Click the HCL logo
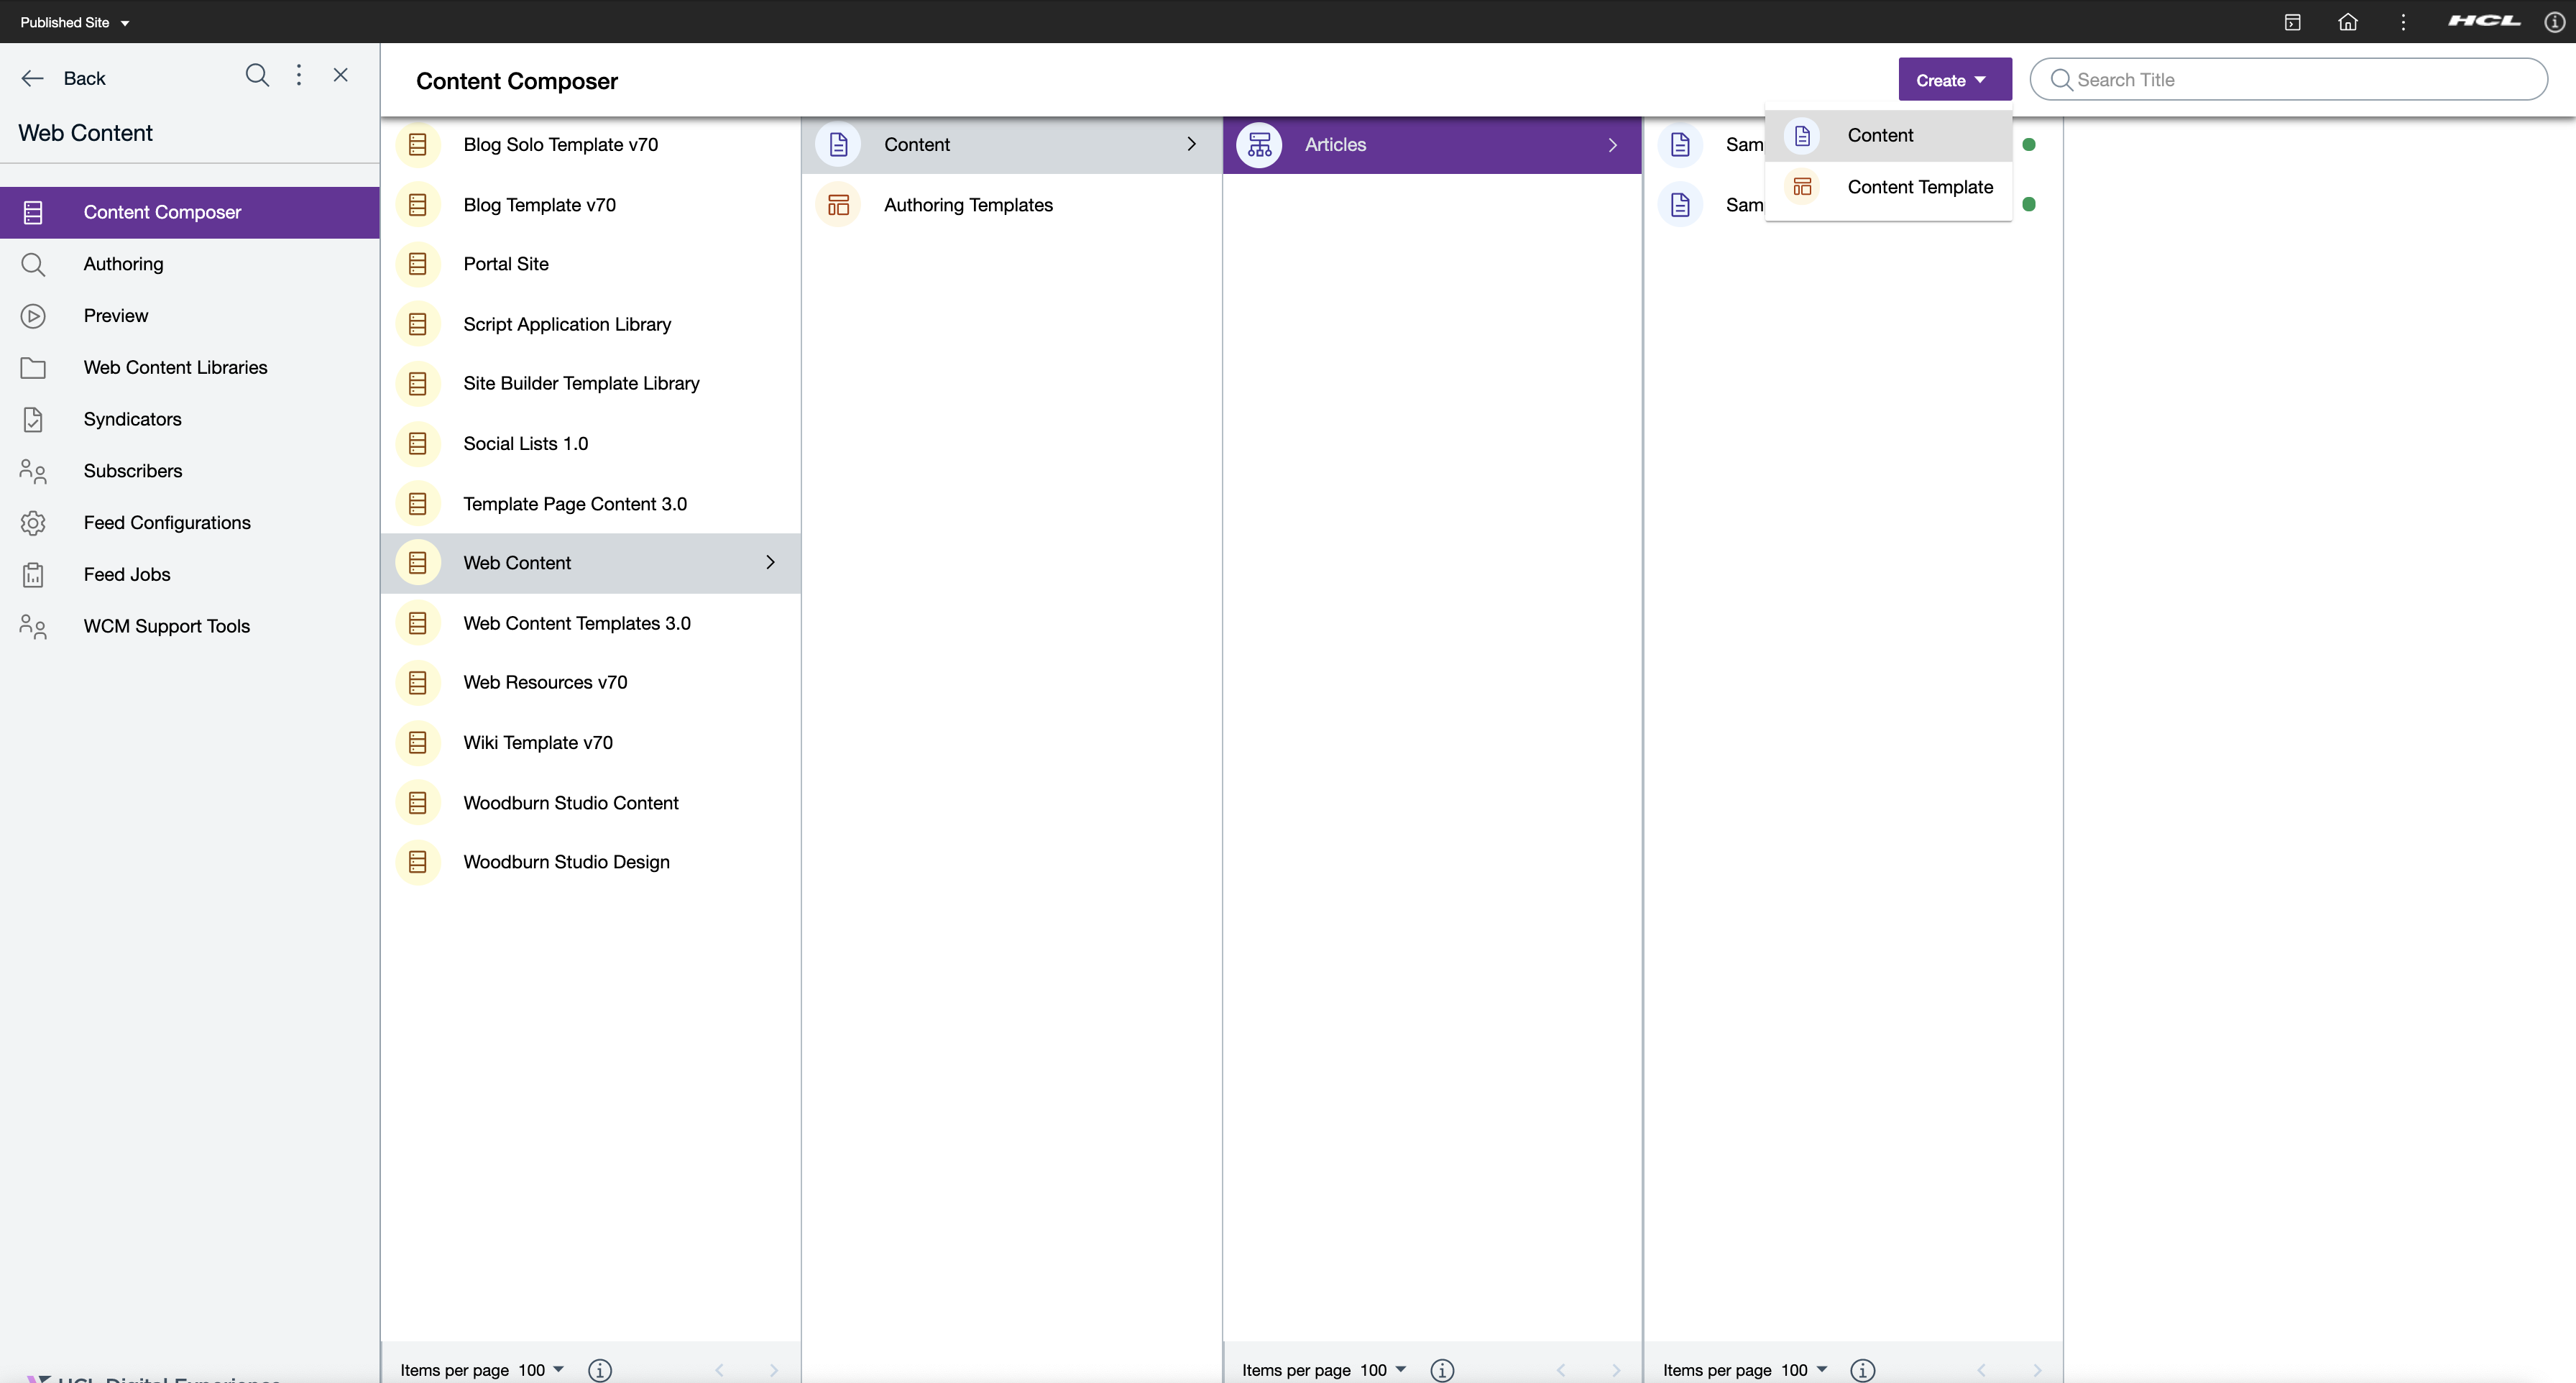 [x=2484, y=21]
